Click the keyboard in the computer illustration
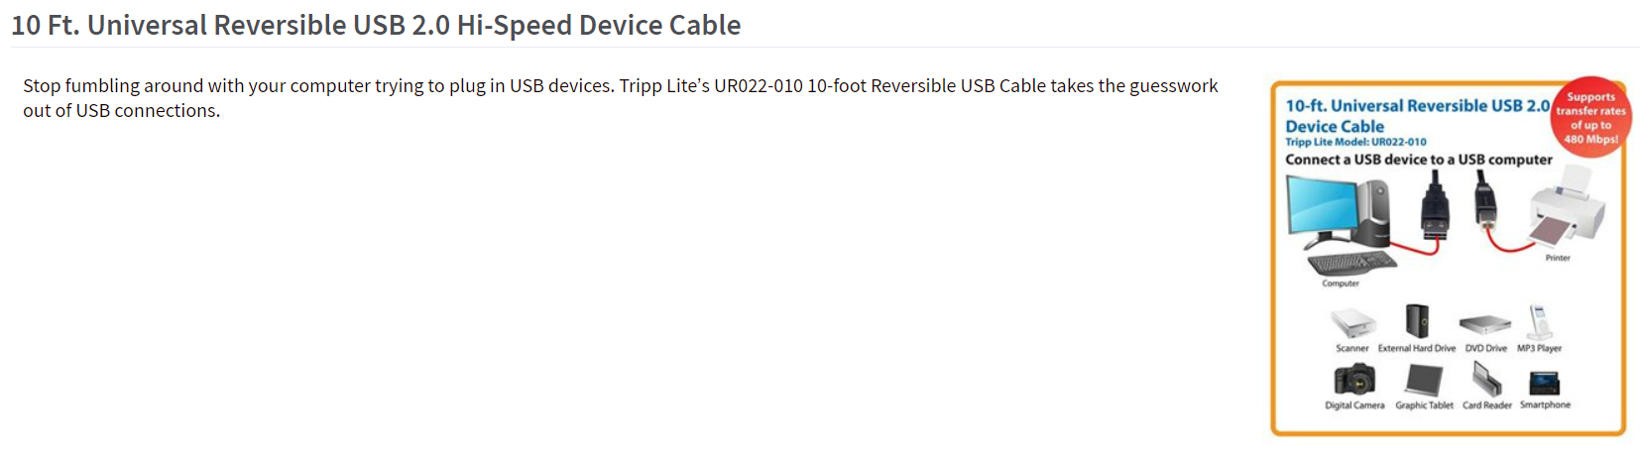This screenshot has height=453, width=1640. click(x=1350, y=263)
